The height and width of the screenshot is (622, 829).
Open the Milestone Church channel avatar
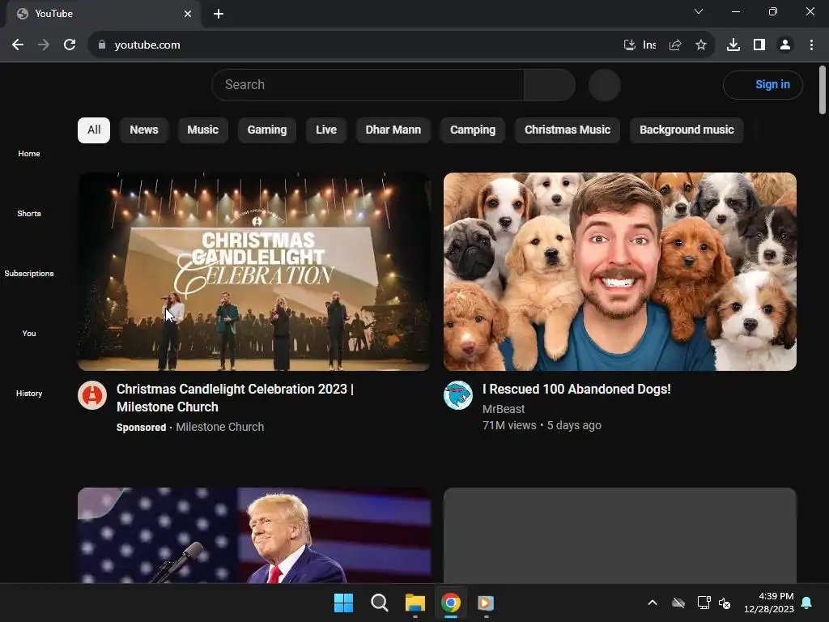92,395
